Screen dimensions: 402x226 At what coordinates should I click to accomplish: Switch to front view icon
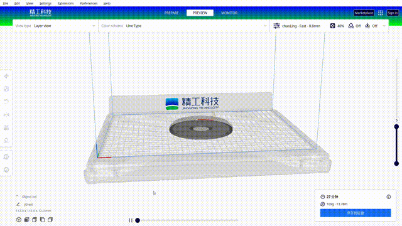[26, 220]
